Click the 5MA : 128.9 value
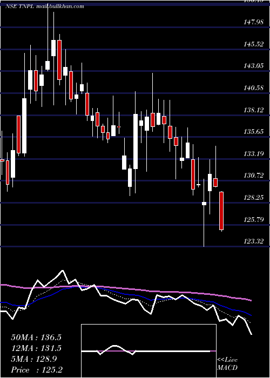This screenshot has width=270, height=378. pyautogui.click(x=33, y=359)
